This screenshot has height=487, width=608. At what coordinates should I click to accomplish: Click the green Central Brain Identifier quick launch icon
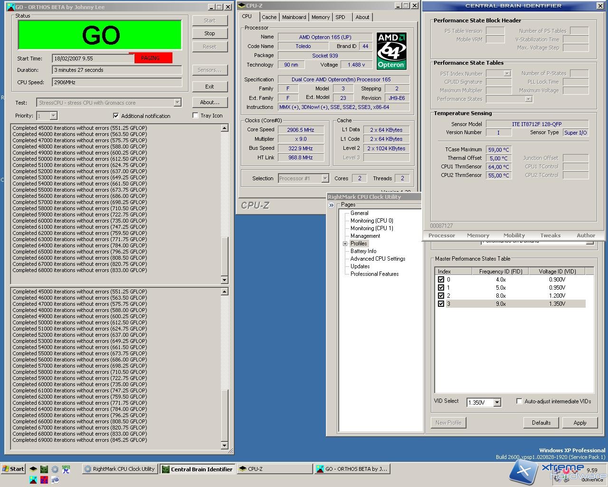click(x=44, y=469)
